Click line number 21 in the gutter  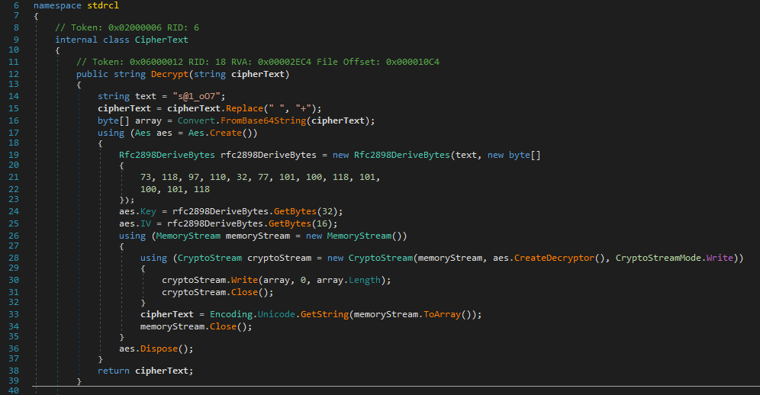[x=16, y=178]
